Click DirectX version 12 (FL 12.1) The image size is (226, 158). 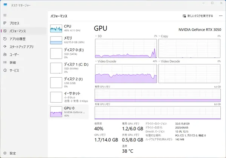182,132
